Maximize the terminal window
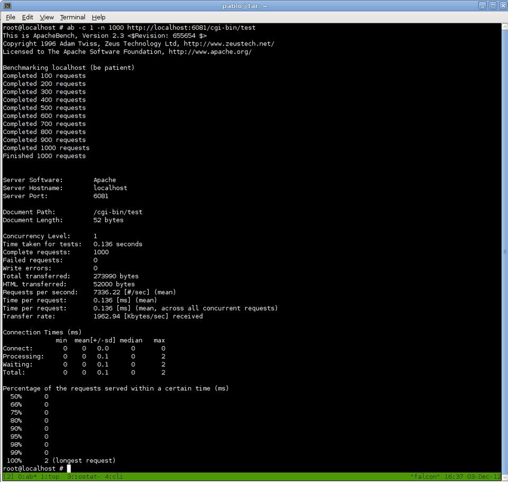The width and height of the screenshot is (508, 482). [492, 5]
